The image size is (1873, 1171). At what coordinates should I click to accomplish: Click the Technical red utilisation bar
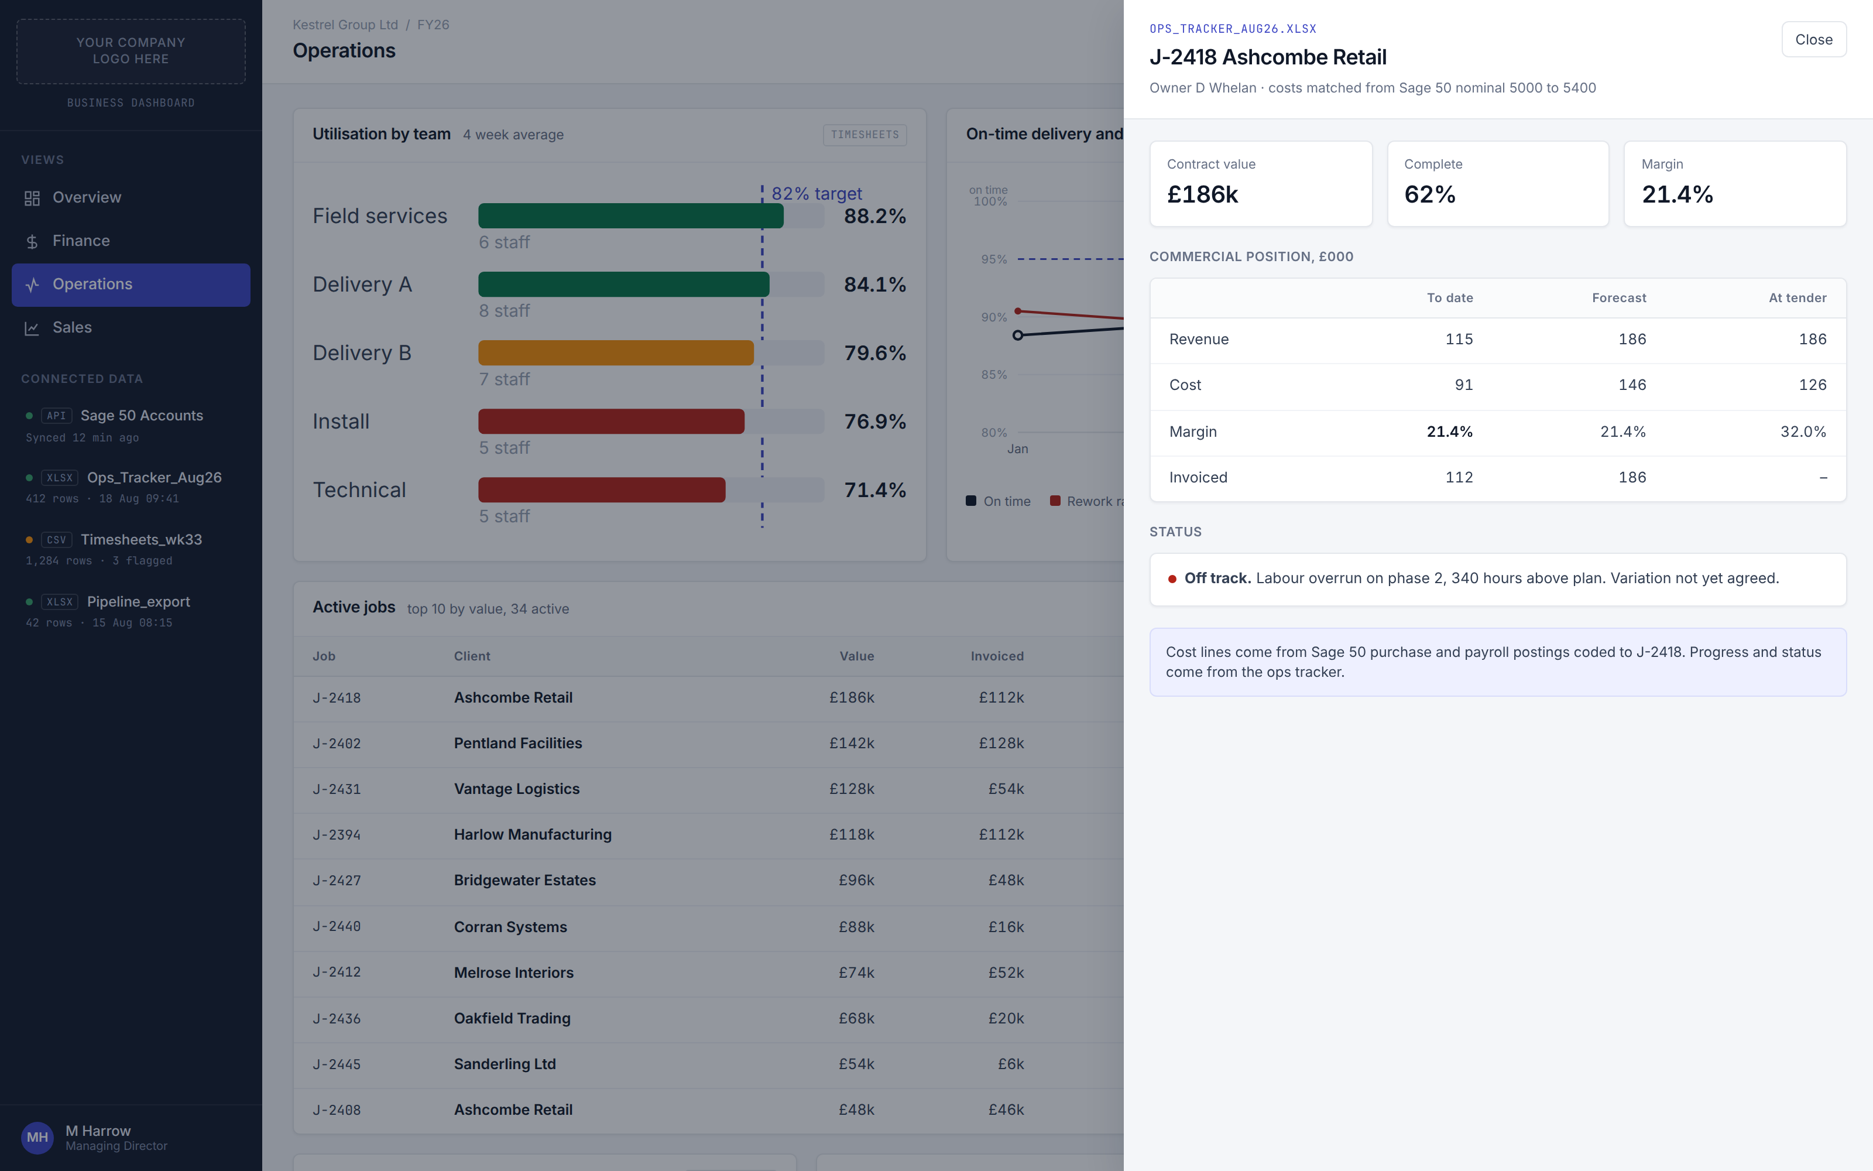click(601, 489)
